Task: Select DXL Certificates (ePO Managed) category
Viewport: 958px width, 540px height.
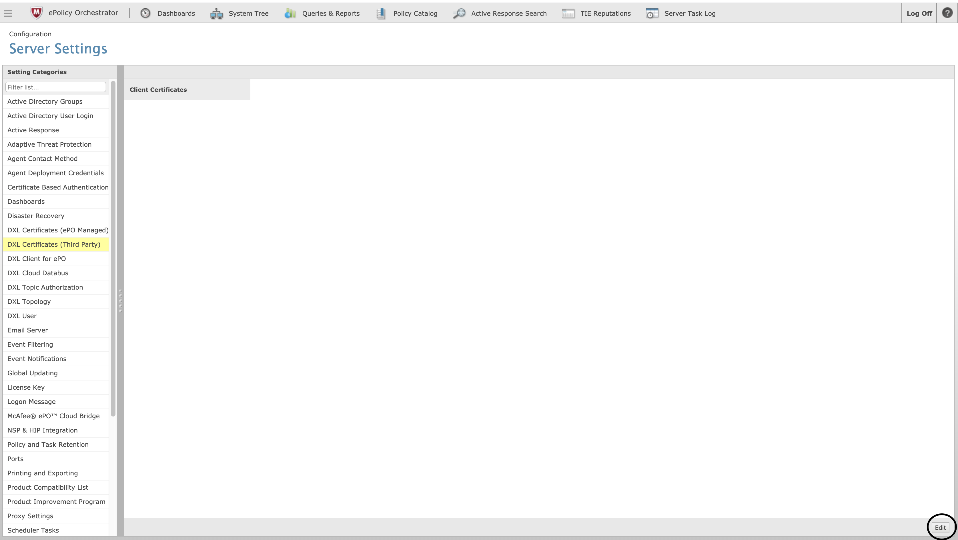Action: [x=58, y=230]
